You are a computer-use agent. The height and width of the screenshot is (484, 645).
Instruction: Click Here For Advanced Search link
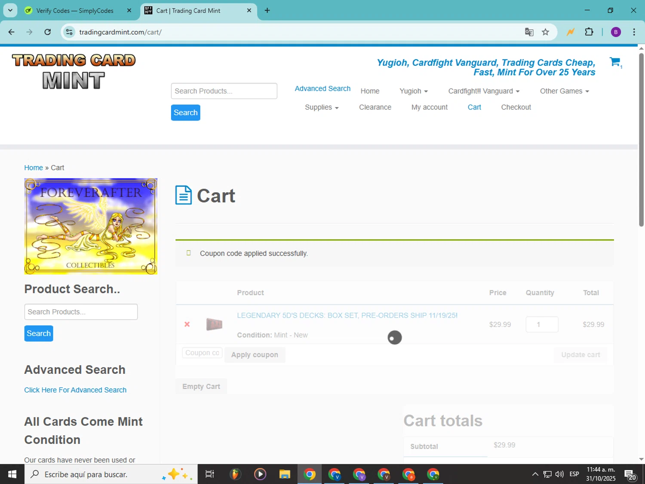point(75,390)
